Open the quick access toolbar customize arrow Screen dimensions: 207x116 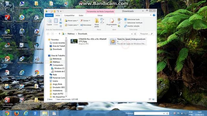coord(61,11)
